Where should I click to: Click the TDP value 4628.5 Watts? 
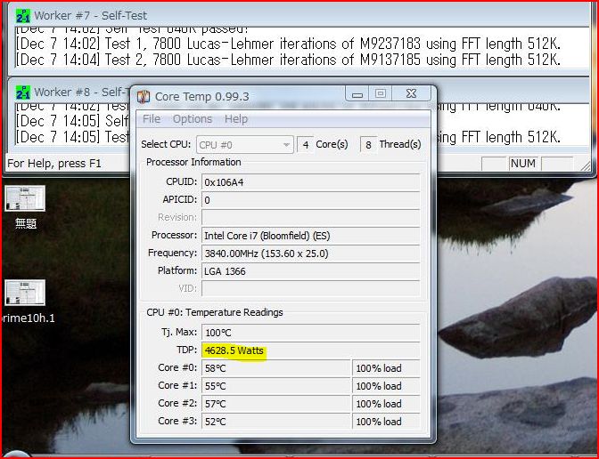310,350
